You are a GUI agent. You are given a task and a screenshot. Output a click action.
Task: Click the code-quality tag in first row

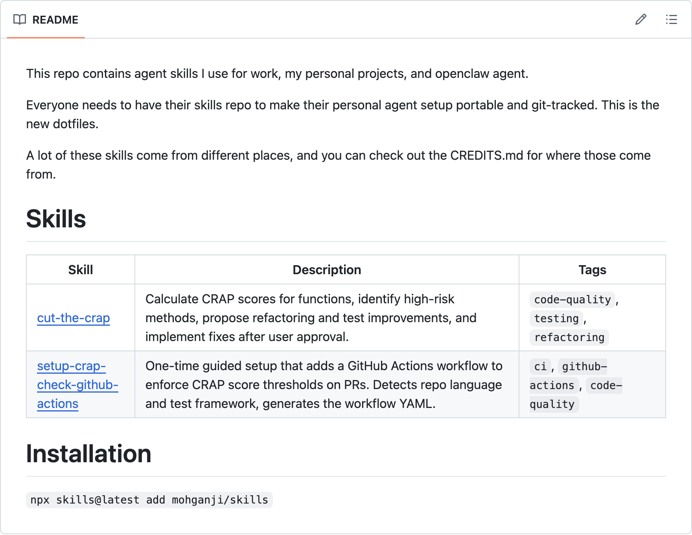(x=572, y=300)
